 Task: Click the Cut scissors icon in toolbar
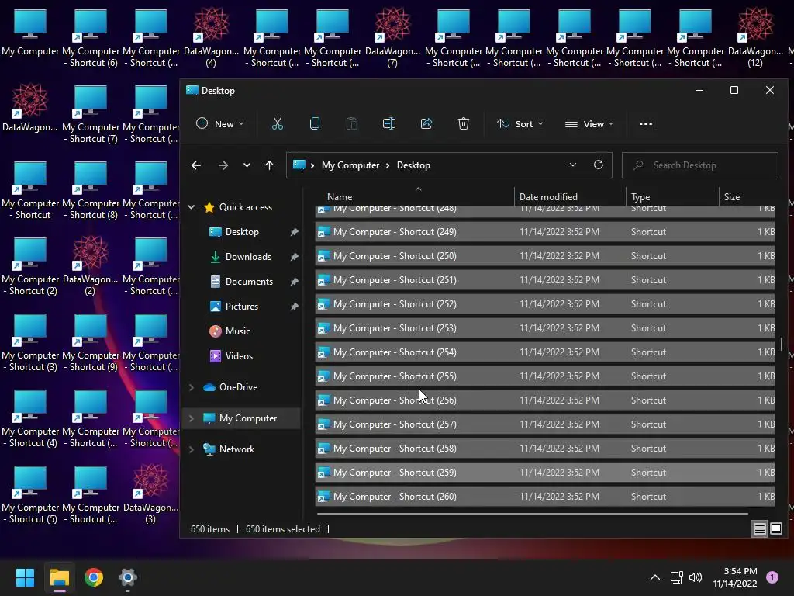click(277, 123)
